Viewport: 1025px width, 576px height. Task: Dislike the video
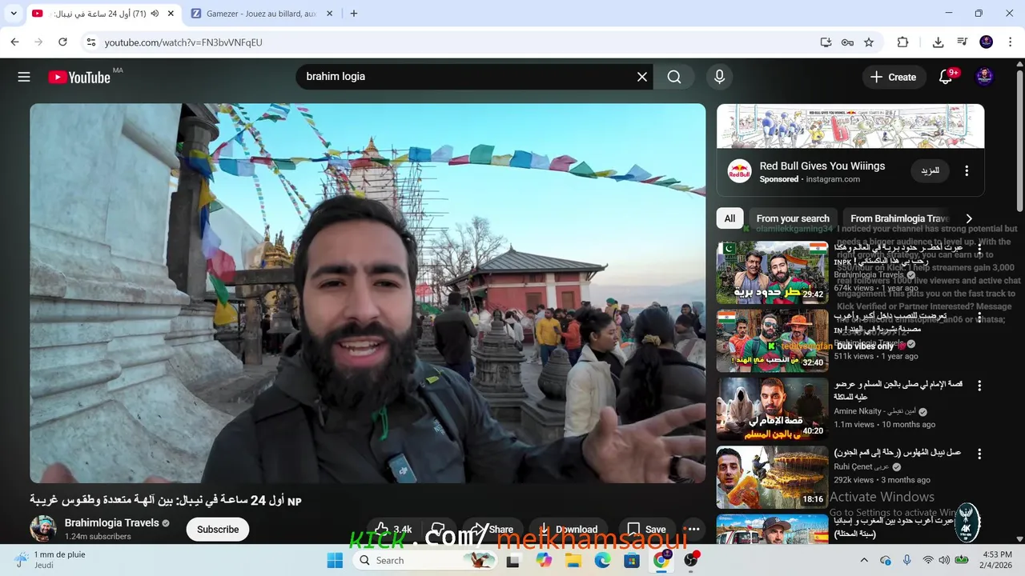(438, 530)
